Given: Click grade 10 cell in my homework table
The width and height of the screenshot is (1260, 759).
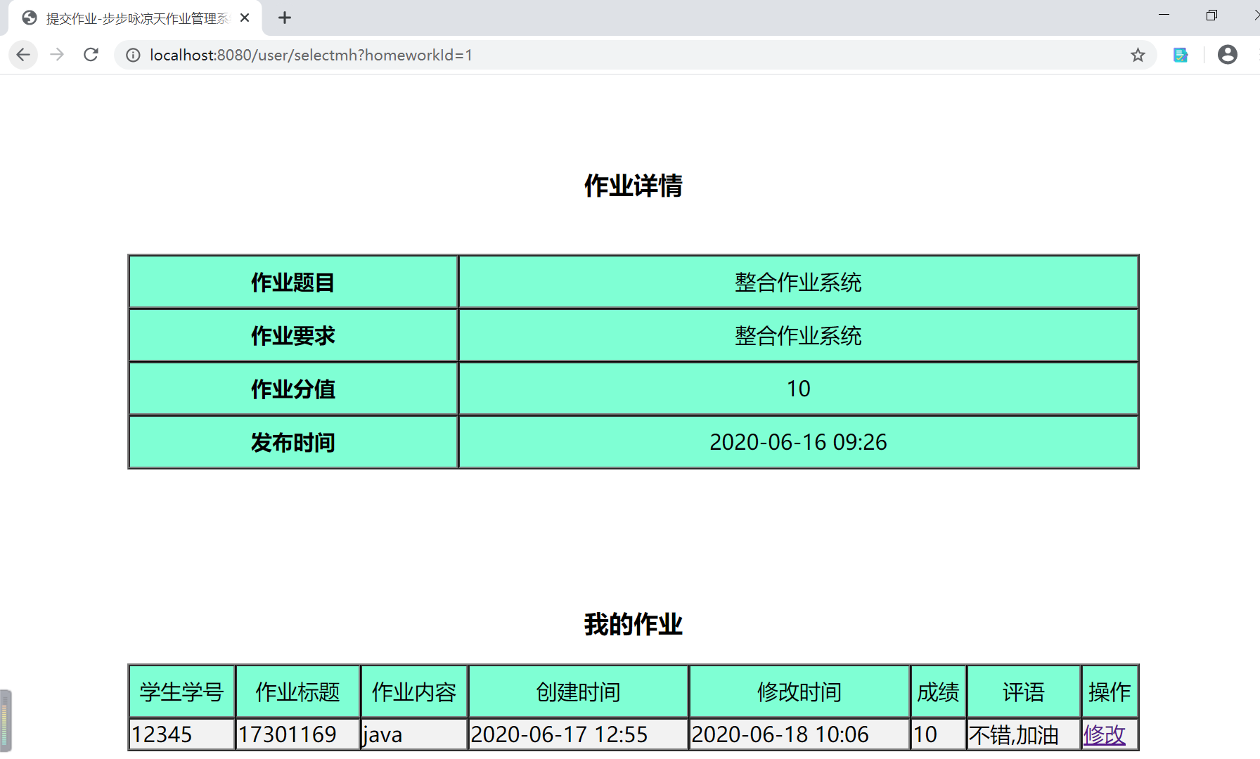Looking at the screenshot, I should (939, 734).
